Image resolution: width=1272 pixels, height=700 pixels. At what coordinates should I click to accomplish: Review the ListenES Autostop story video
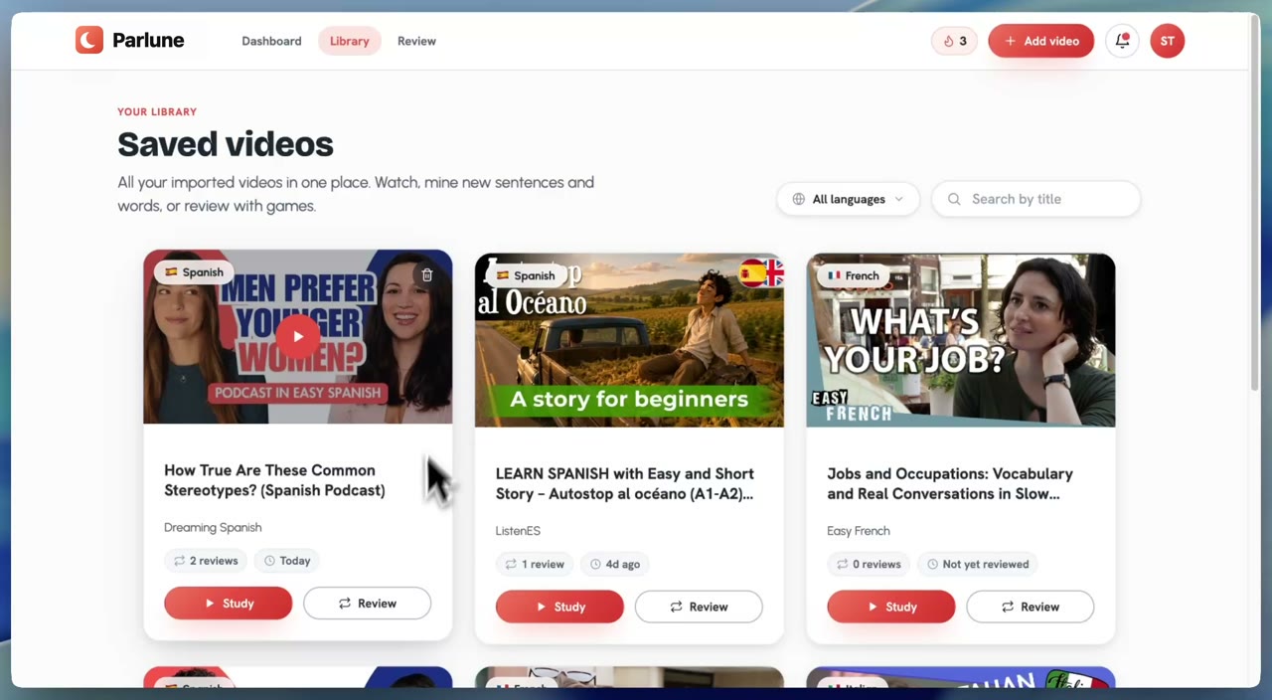pyautogui.click(x=699, y=607)
